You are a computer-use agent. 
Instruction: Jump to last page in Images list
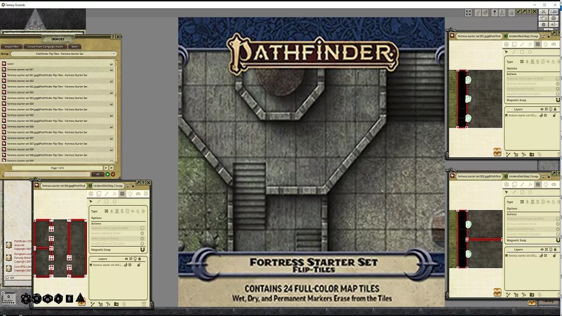pos(111,168)
